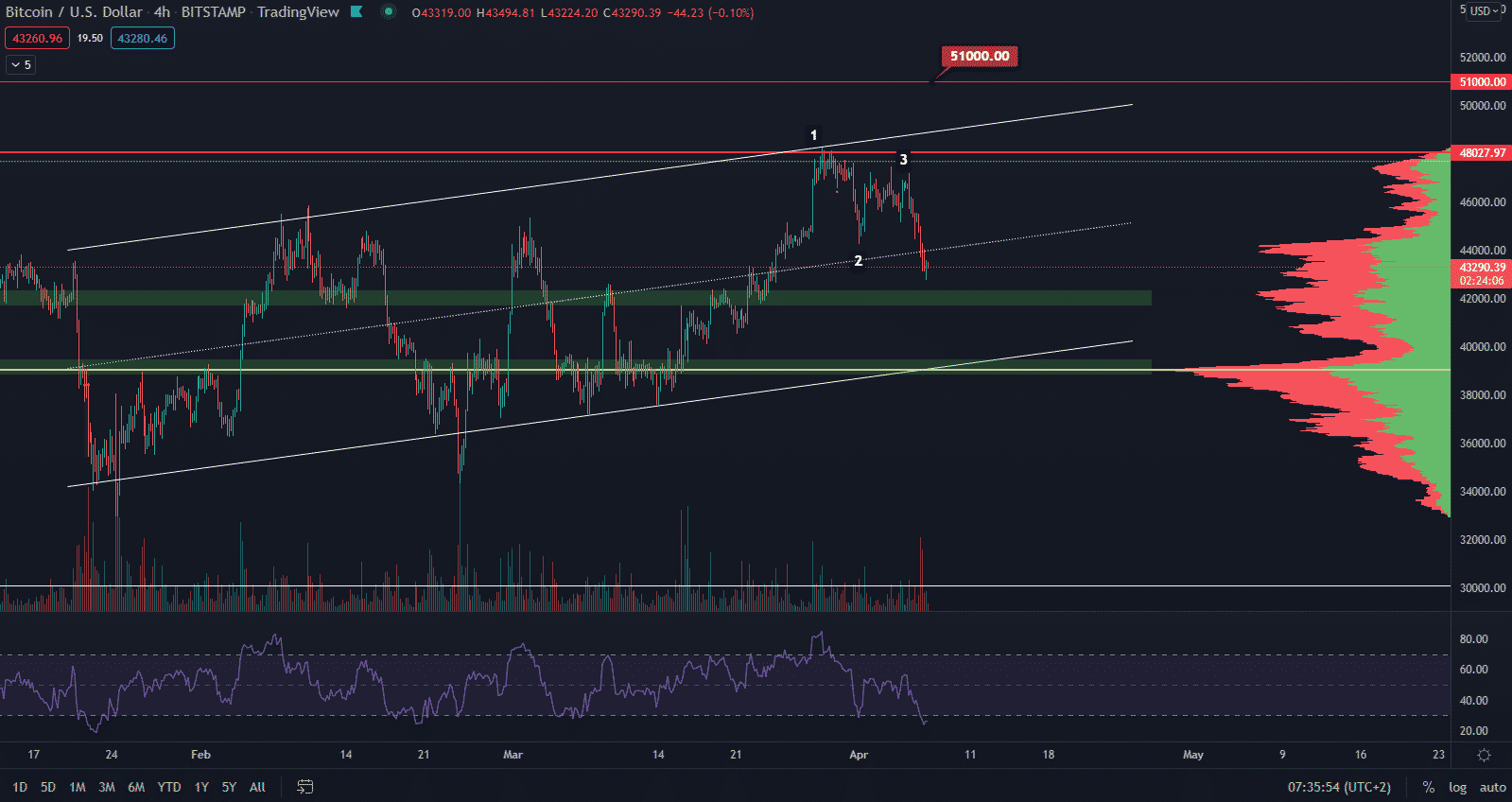Viewport: 1512px width, 802px height.
Task: Click the 51000.00 price callout label
Action: click(x=980, y=57)
